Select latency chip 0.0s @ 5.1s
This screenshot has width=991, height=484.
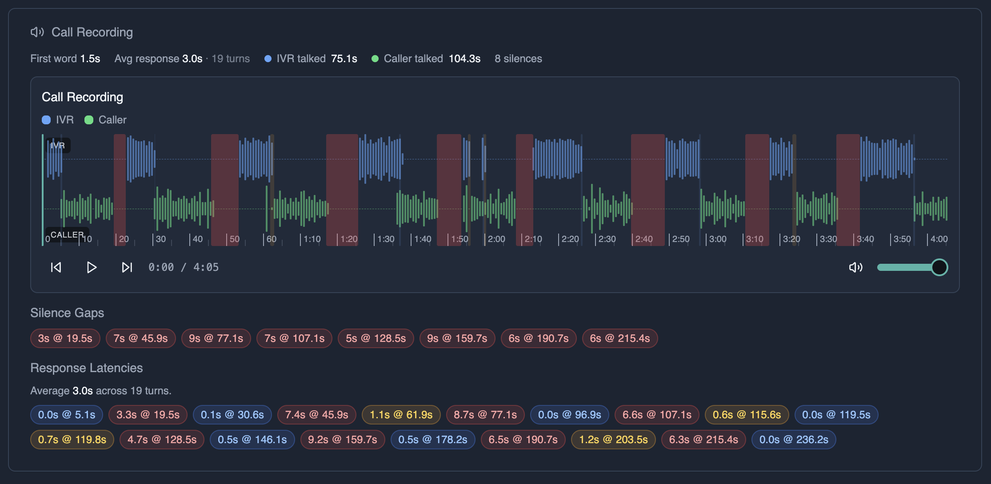point(67,415)
